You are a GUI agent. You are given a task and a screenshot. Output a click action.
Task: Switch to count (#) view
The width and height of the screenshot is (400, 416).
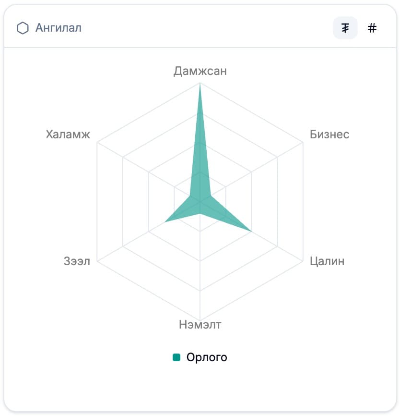coord(372,28)
